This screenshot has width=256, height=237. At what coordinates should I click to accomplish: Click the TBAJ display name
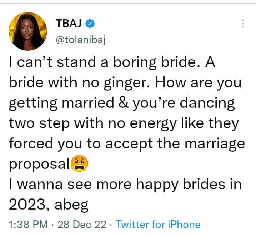[69, 24]
